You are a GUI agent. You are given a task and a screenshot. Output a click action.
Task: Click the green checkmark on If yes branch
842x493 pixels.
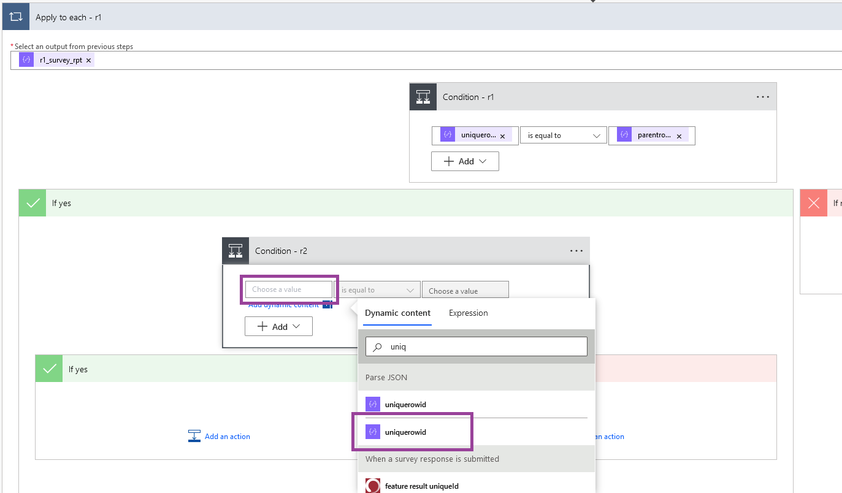coord(32,202)
